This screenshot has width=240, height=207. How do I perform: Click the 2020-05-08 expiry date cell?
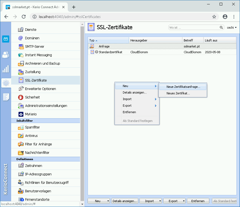(213, 52)
